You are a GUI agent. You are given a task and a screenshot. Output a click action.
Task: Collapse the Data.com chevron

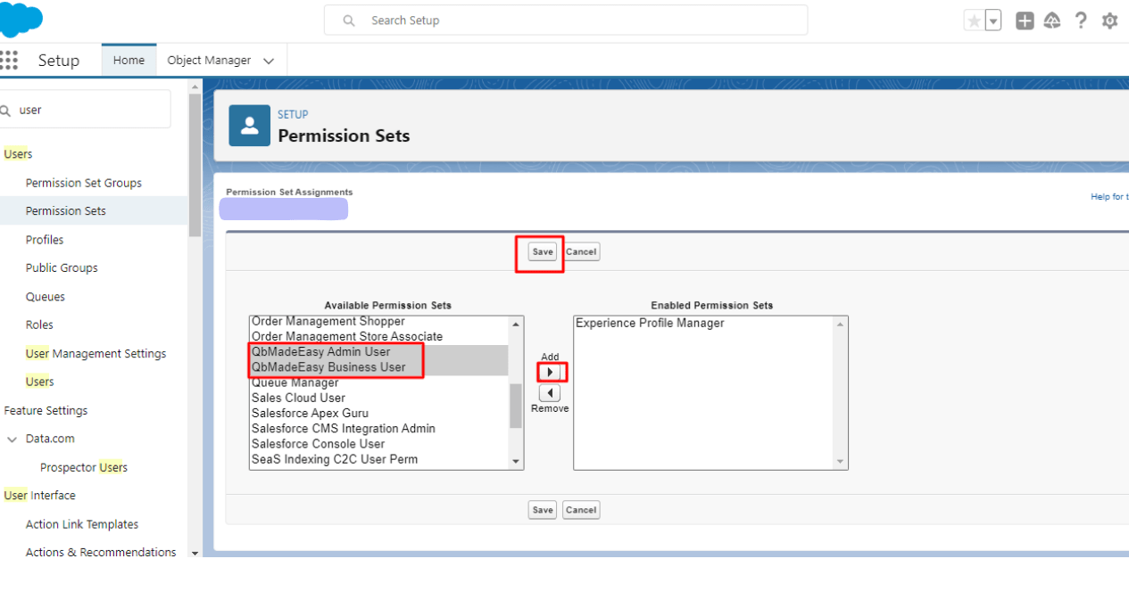point(12,440)
